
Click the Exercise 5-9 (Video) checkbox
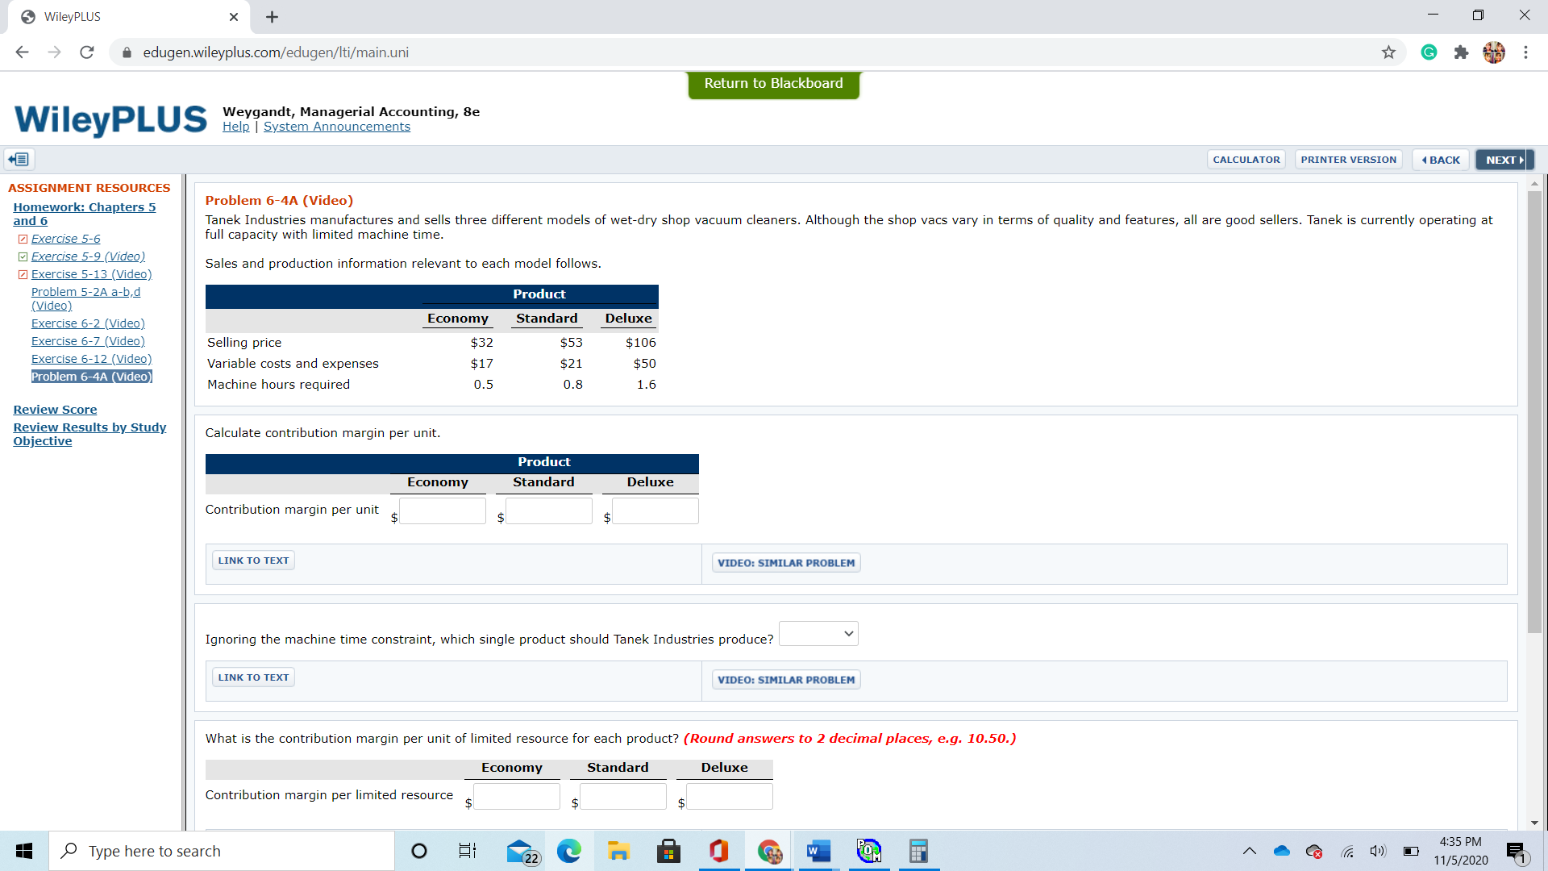[23, 256]
